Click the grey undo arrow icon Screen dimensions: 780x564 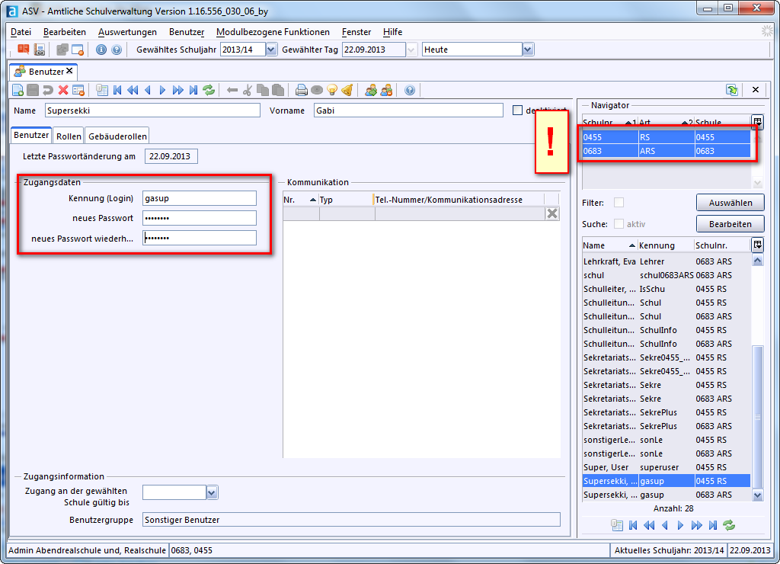(x=48, y=90)
